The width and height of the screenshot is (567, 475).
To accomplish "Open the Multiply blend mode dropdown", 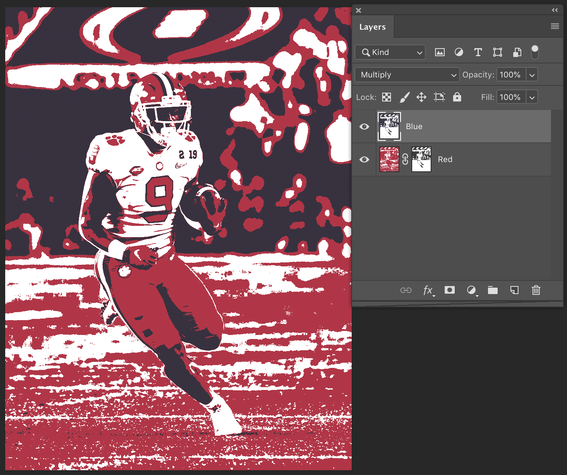I will pos(407,75).
